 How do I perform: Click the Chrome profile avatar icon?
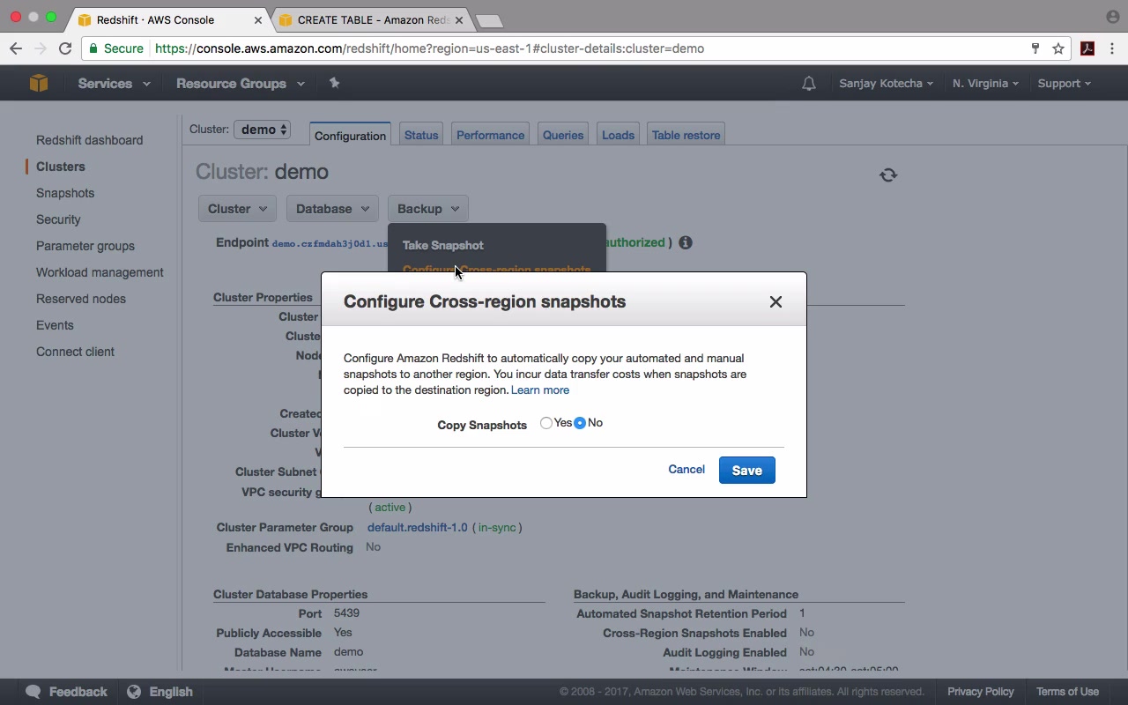pos(1112,17)
